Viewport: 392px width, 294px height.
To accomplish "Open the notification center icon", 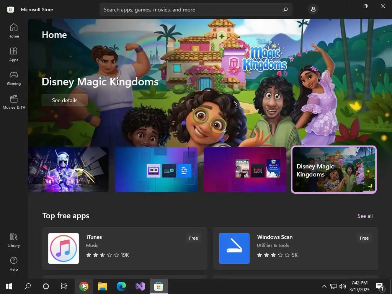I will pyautogui.click(x=380, y=286).
